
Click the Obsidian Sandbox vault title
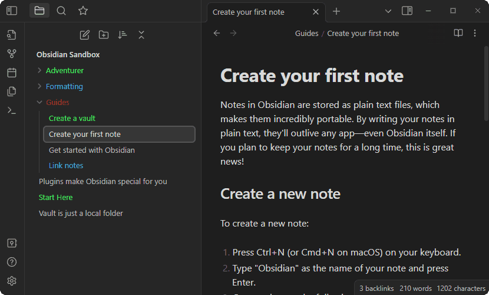click(x=68, y=55)
